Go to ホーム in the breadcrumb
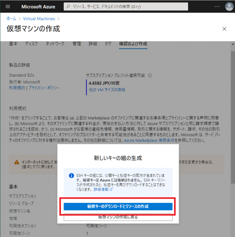Screen dimensions: 235x237 click(11, 19)
